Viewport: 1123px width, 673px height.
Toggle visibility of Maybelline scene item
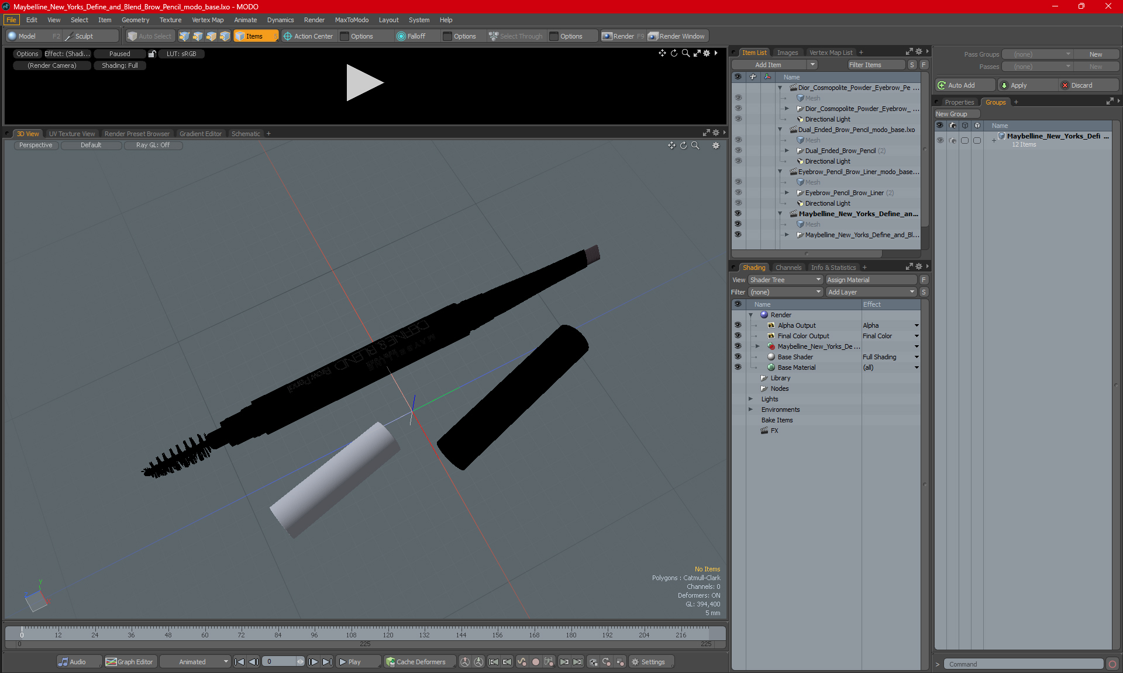(x=738, y=214)
